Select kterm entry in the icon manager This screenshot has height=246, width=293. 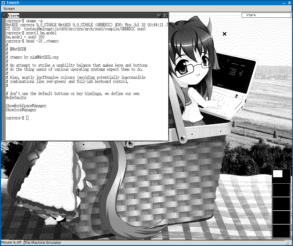click(266, 15)
